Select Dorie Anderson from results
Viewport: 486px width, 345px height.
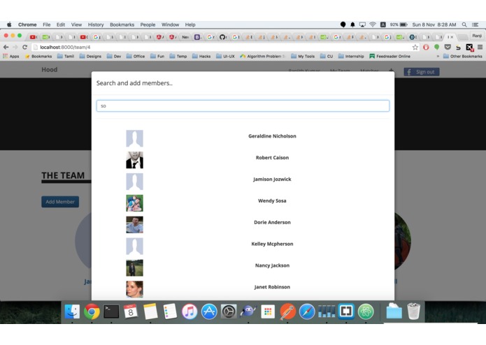point(272,222)
